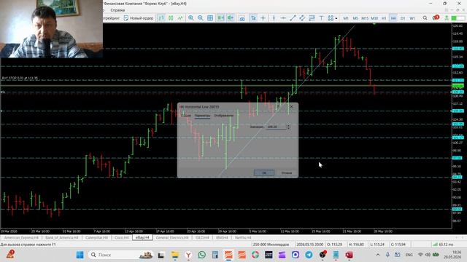Switch timeframe to M1
Image resolution: width=467 pixels, height=262 pixels.
pos(346,18)
